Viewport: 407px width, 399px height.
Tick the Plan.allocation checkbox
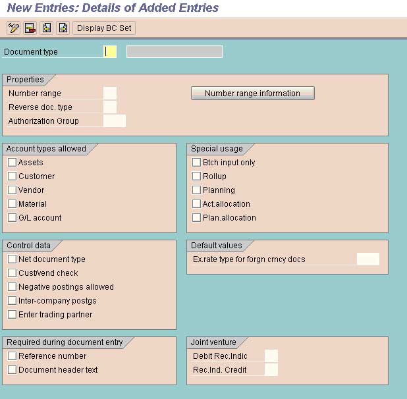[x=196, y=218]
